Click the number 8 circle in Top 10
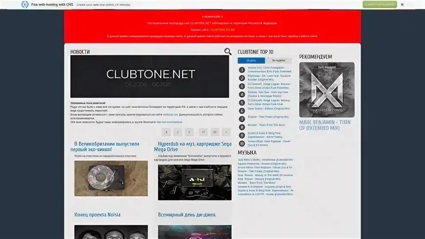 click(x=242, y=127)
